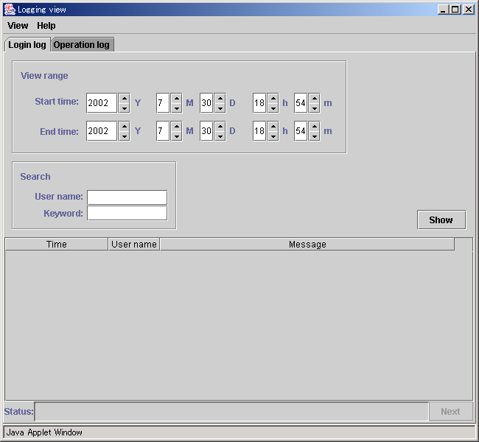
Task: Increase the Start time minute value
Action: click(315, 99)
